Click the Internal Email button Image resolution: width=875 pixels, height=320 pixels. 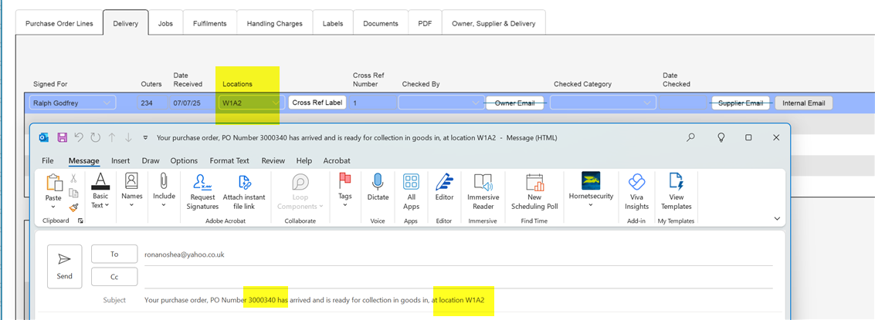[x=804, y=103]
